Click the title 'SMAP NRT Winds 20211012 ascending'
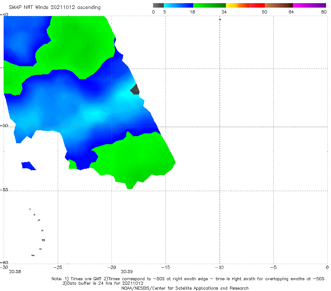The height and width of the screenshot is (291, 331). coord(55,7)
